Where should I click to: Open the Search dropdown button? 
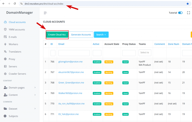click(x=101, y=35)
